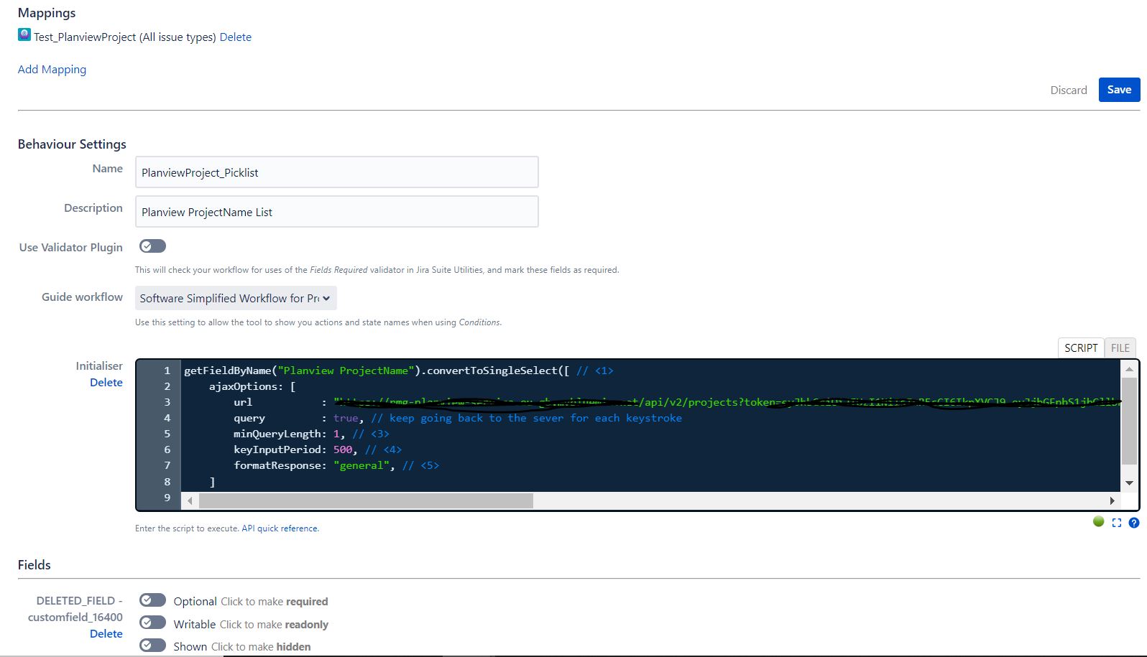Click the 'keyInputPeriod: 500' code line
The height and width of the screenshot is (657, 1147).
tap(317, 449)
